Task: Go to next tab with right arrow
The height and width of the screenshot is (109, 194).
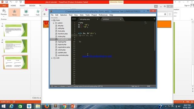Action: (75, 19)
